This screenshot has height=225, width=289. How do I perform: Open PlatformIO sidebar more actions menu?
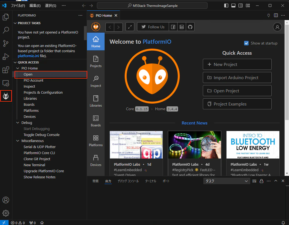click(x=80, y=15)
